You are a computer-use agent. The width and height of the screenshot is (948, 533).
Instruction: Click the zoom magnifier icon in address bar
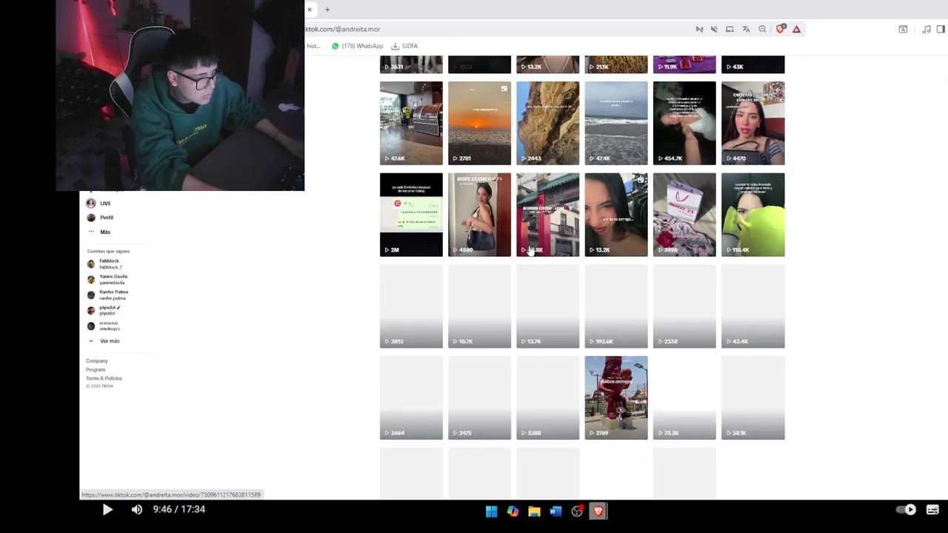pyautogui.click(x=762, y=29)
